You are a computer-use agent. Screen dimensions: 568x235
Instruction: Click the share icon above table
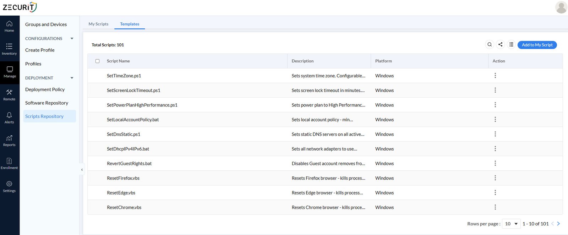[500, 44]
